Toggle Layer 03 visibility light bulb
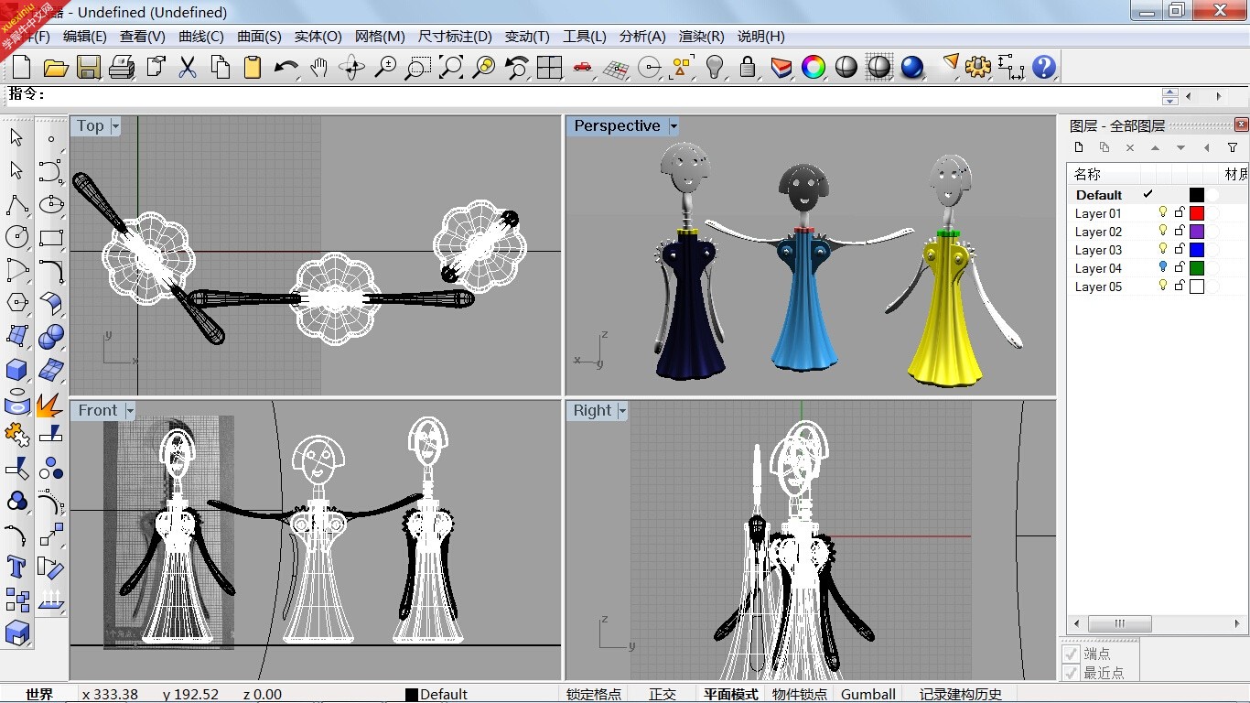The image size is (1250, 703). point(1163,249)
